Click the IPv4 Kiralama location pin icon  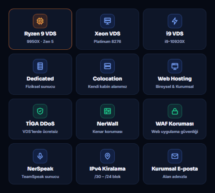pos(107,156)
